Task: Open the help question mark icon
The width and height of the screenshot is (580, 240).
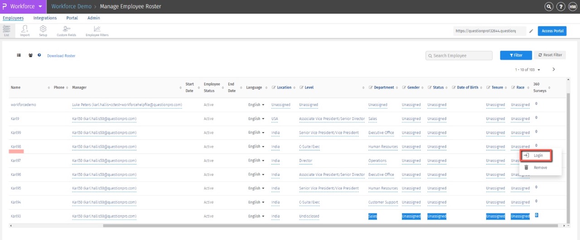Action: click(x=561, y=7)
